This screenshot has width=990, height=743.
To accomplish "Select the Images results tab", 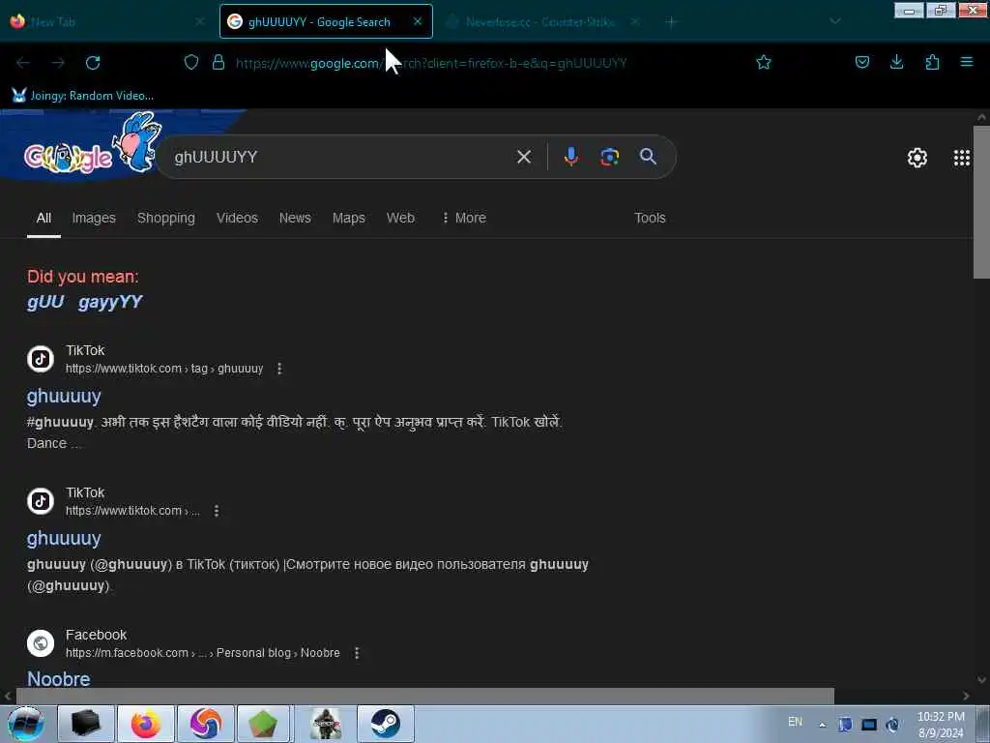I will pyautogui.click(x=94, y=218).
